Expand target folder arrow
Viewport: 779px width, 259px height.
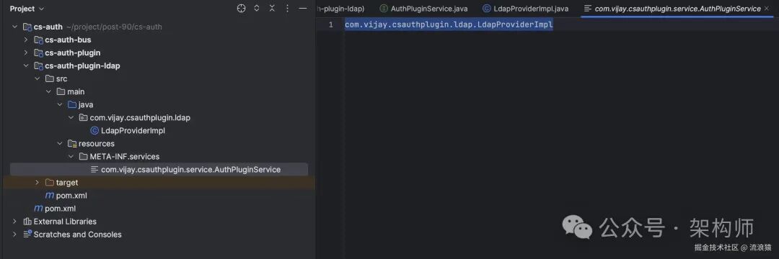[x=38, y=183]
